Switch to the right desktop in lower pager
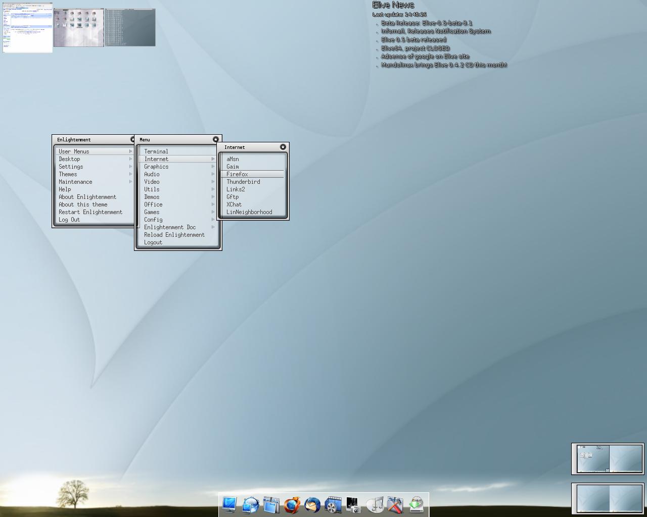 pyautogui.click(x=625, y=498)
